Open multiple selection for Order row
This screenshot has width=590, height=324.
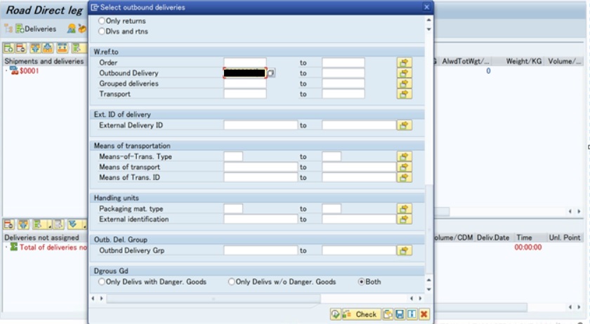click(404, 63)
